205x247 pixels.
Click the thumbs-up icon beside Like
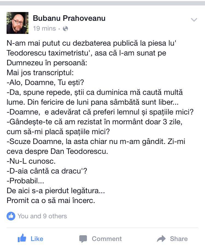coord(22,238)
